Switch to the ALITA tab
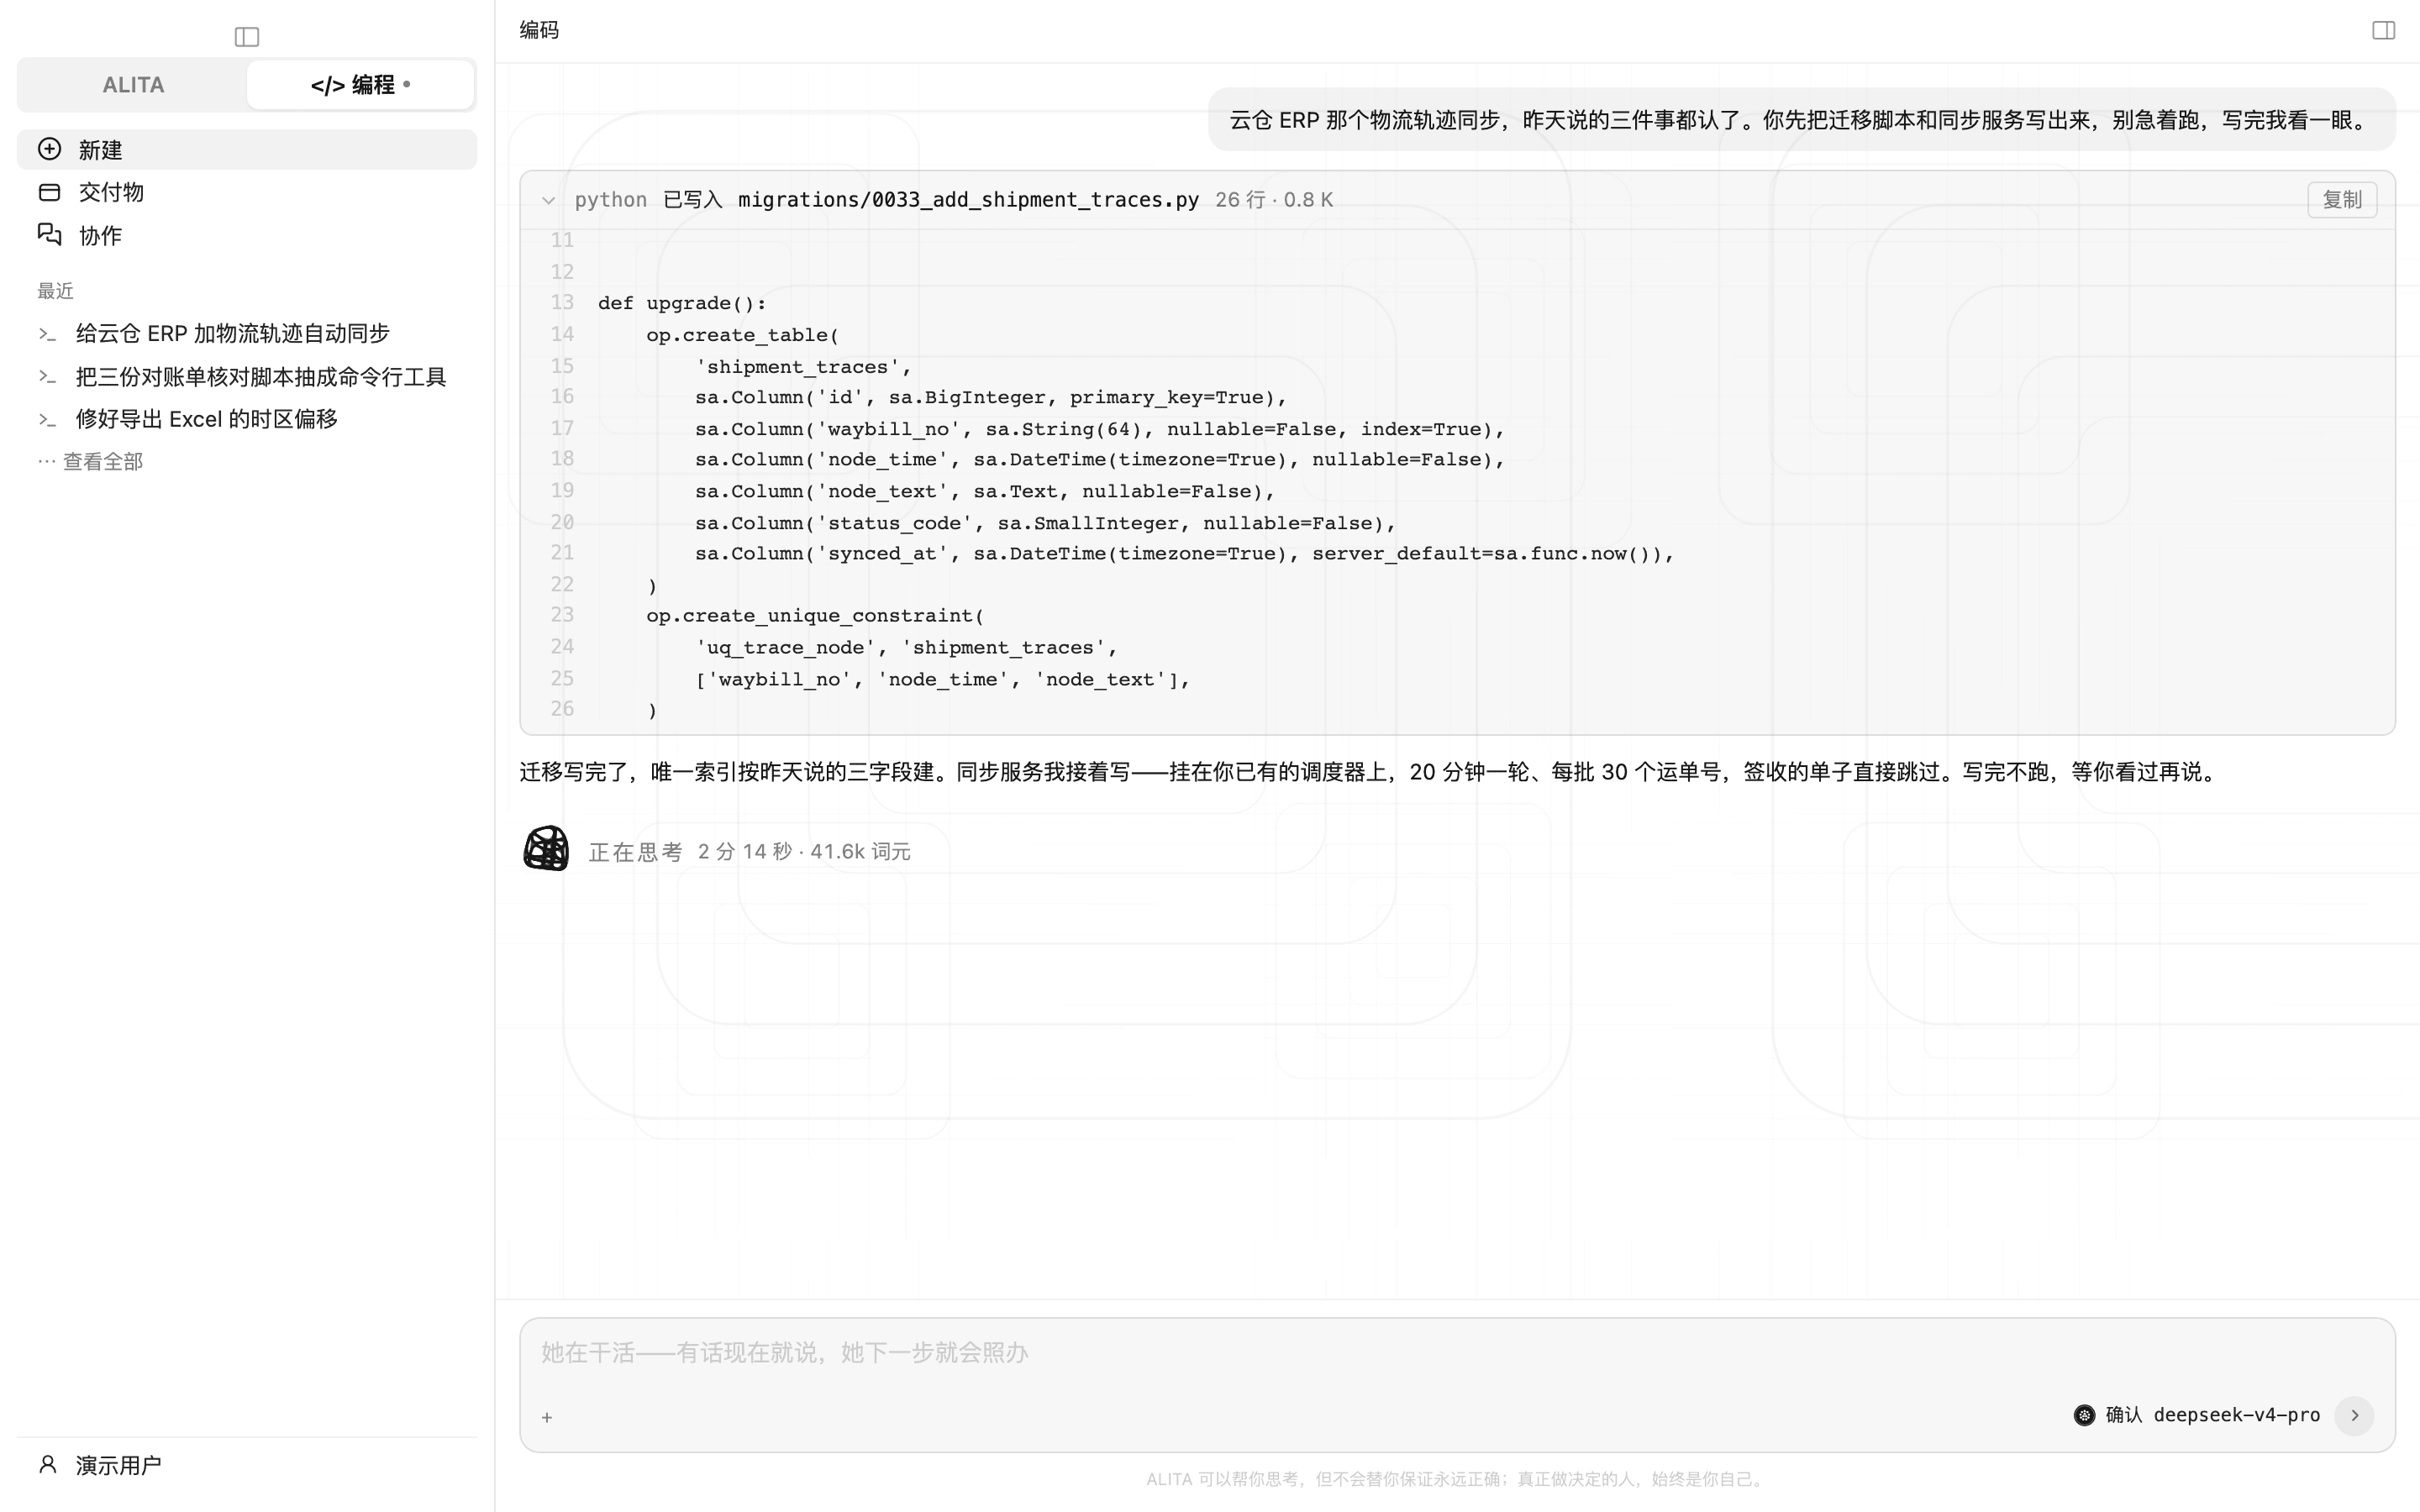The height and width of the screenshot is (1512, 2420). point(133,85)
